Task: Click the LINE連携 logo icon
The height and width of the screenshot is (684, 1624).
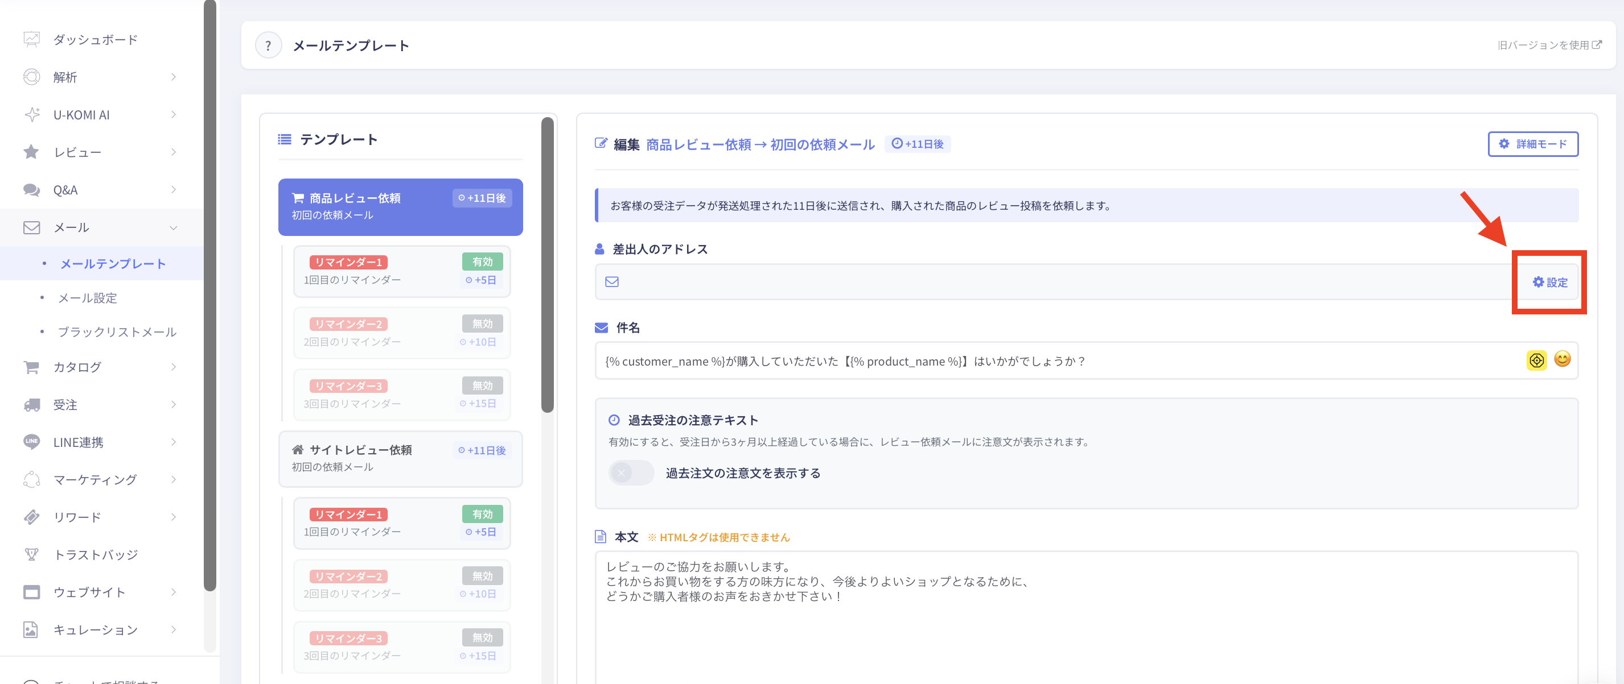Action: tap(31, 442)
